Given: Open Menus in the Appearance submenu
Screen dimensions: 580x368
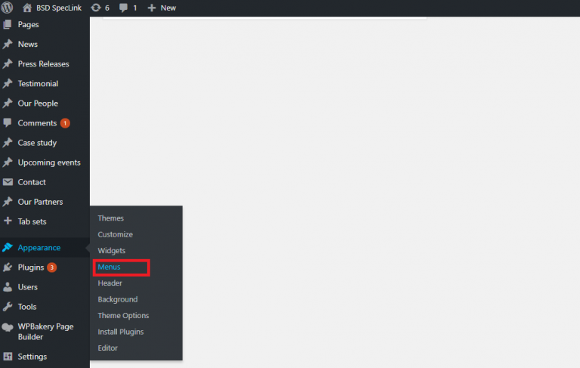Looking at the screenshot, I should coord(109,267).
